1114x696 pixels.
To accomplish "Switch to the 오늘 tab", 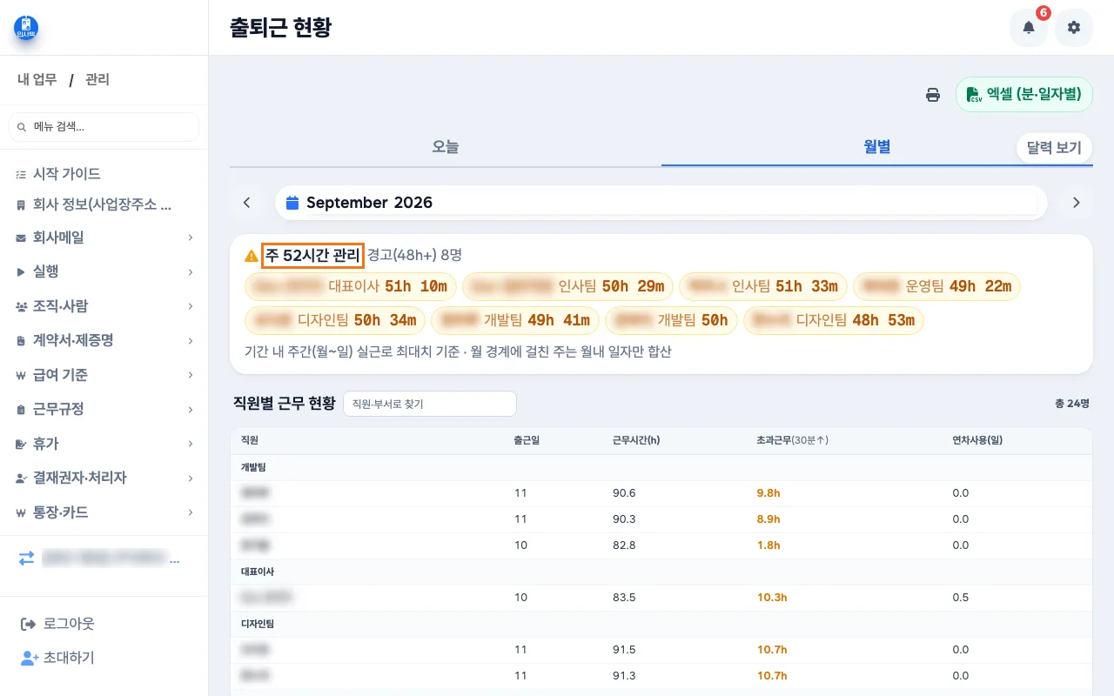I will click(446, 147).
